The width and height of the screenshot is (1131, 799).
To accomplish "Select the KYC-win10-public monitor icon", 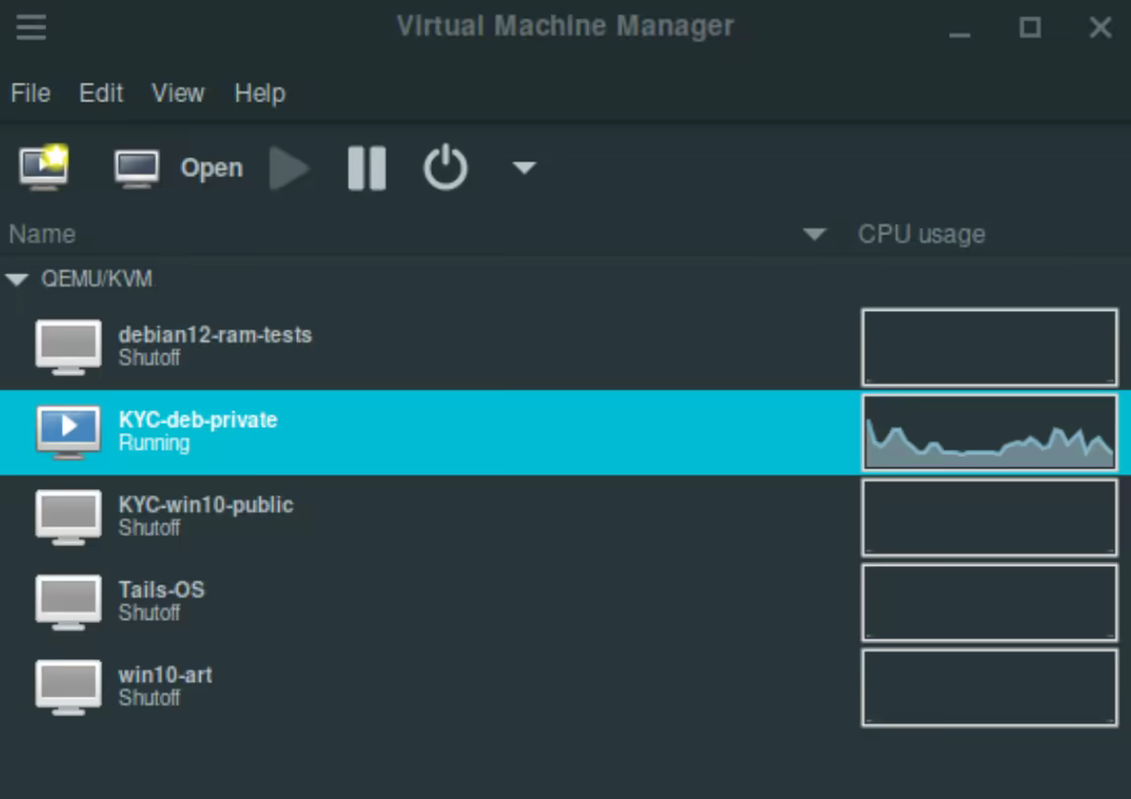I will [x=69, y=518].
